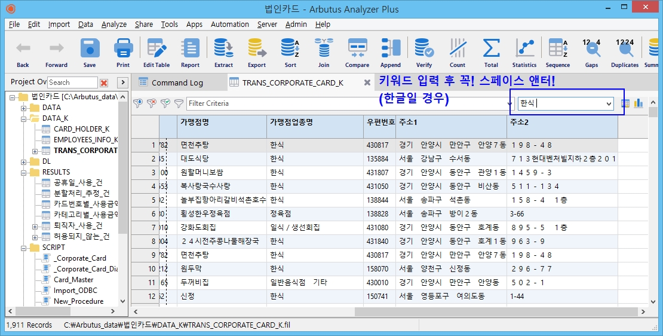Select the Total tool
The height and width of the screenshot is (336, 663).
(x=490, y=51)
